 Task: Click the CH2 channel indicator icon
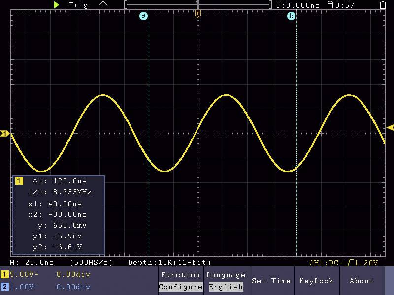(x=4, y=286)
